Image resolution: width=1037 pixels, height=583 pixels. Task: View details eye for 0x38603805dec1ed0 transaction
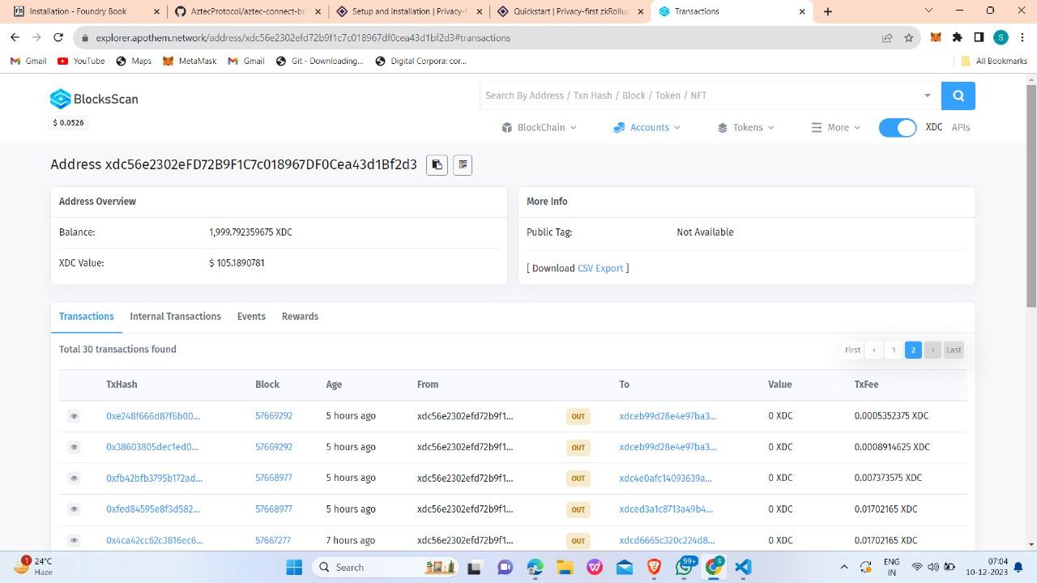coord(74,447)
